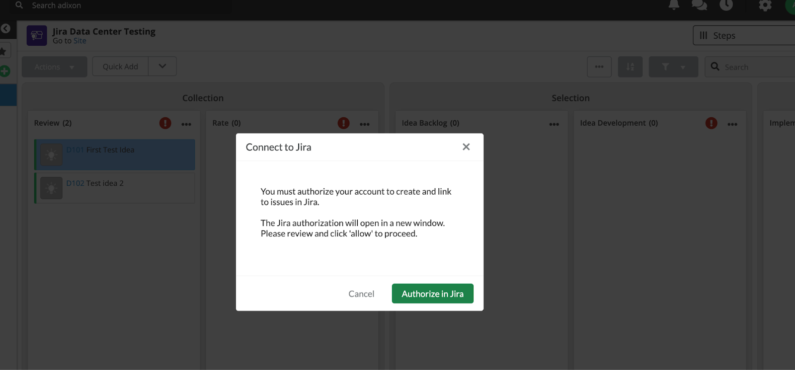Open the D101 First Test Idea card
795x370 pixels.
115,155
